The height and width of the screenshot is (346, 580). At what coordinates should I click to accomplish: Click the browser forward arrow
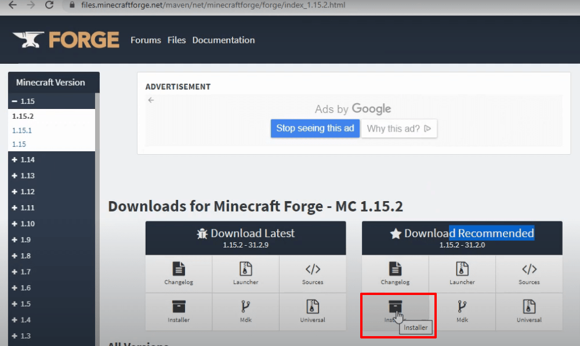tap(31, 5)
